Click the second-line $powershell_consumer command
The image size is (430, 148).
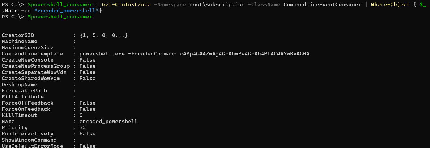[60, 17]
